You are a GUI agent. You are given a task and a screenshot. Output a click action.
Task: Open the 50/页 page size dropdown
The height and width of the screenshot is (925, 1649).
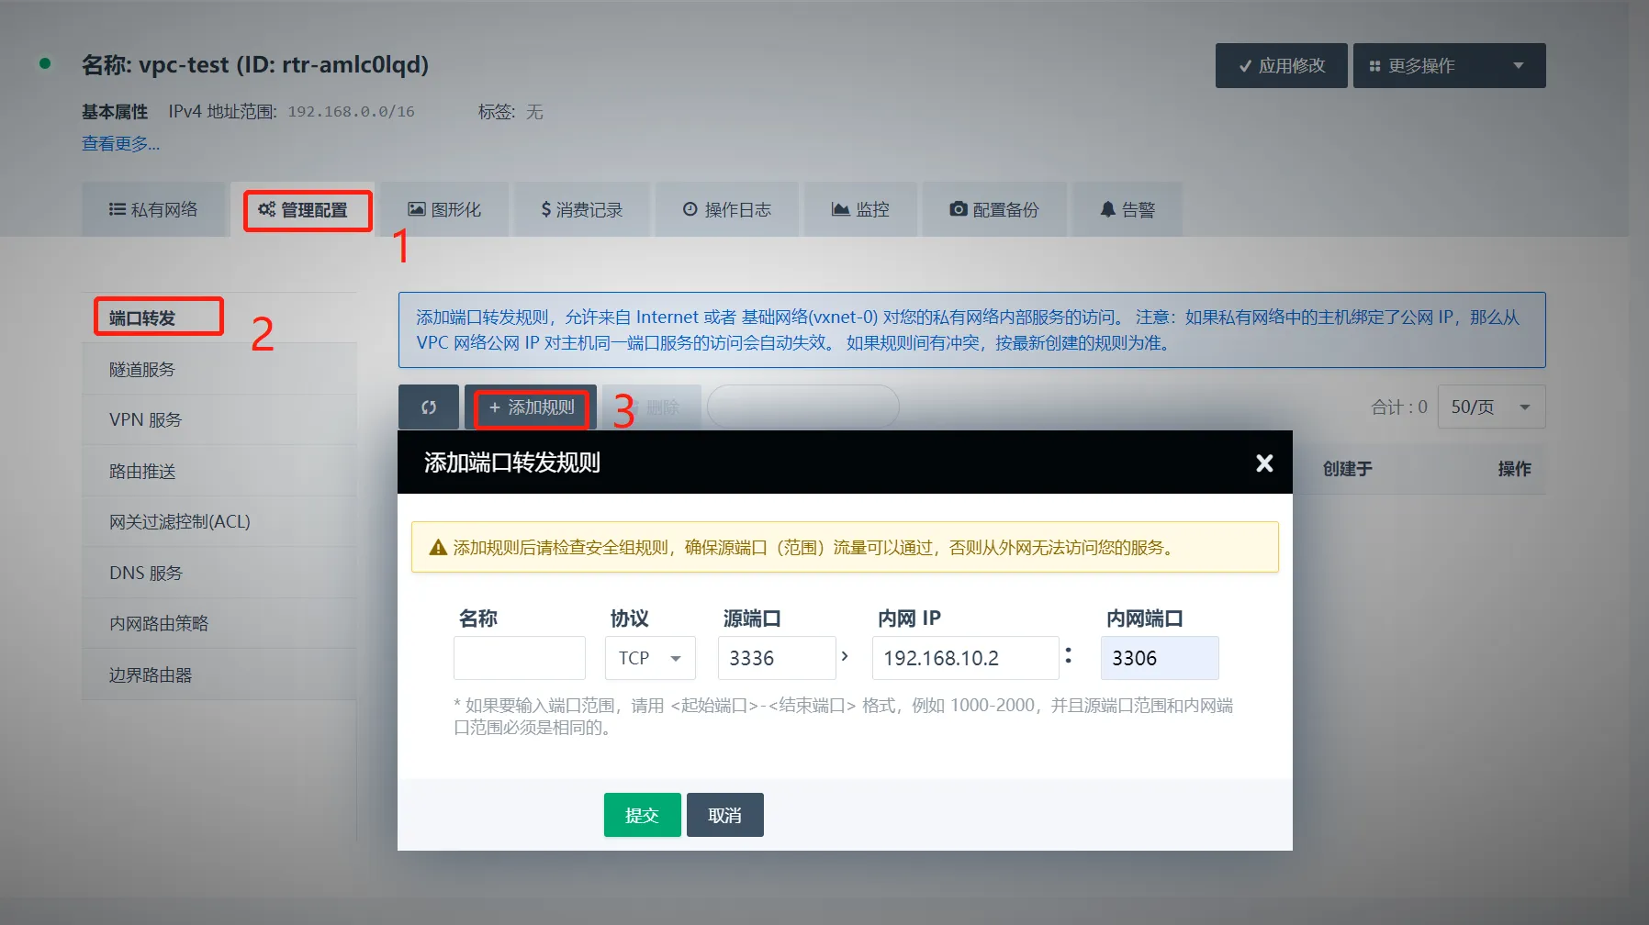[x=1490, y=407]
